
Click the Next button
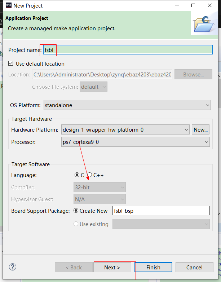click(112, 268)
